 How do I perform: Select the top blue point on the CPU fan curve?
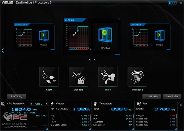(78, 31)
